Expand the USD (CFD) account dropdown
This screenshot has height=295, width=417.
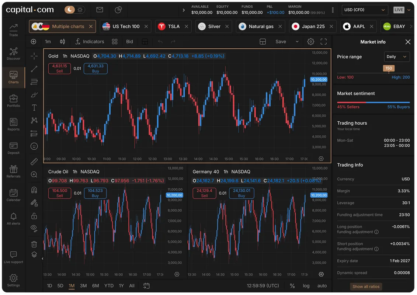tap(365, 10)
